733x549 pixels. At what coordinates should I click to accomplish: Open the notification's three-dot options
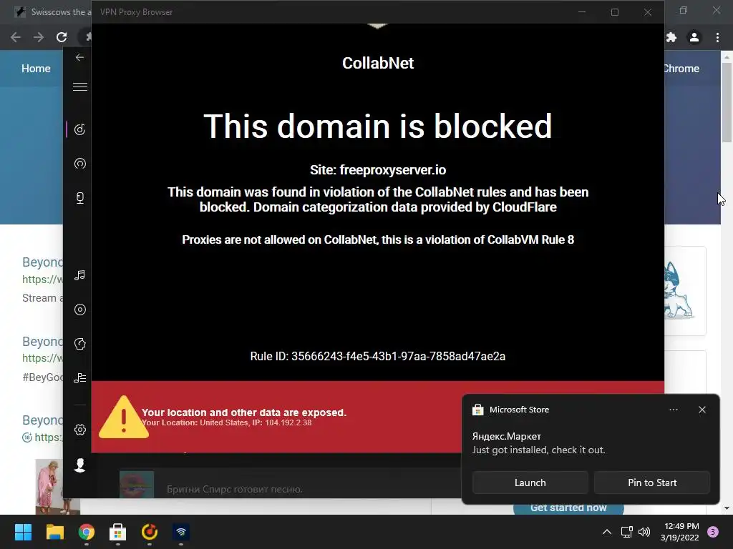(674, 410)
